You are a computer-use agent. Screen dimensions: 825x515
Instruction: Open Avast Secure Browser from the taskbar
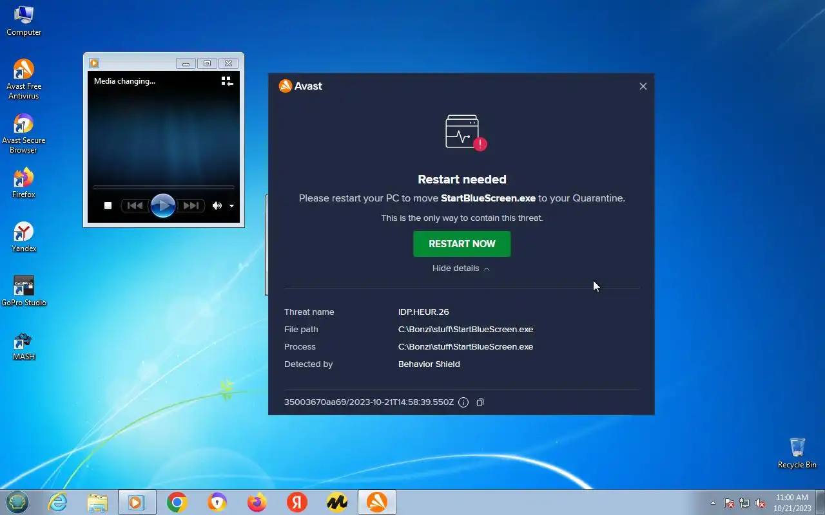217,503
